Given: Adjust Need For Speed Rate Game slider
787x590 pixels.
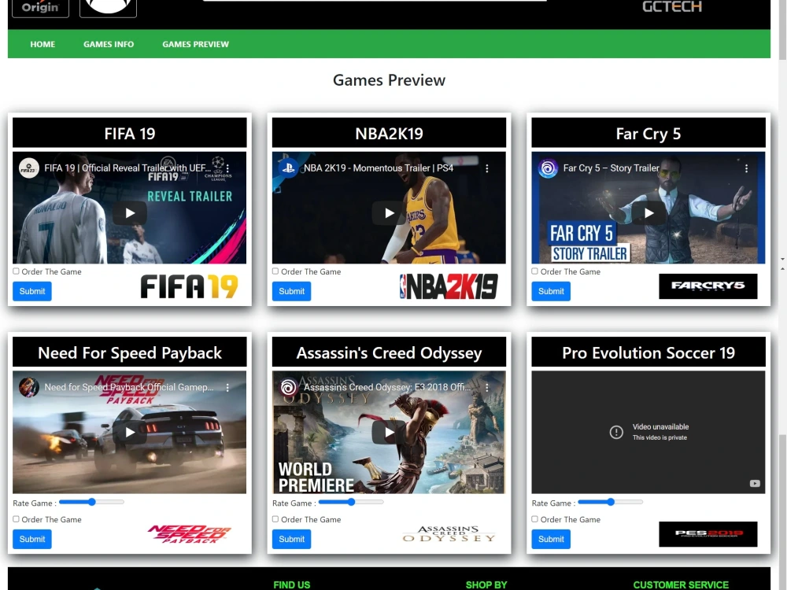Looking at the screenshot, I should [x=91, y=502].
